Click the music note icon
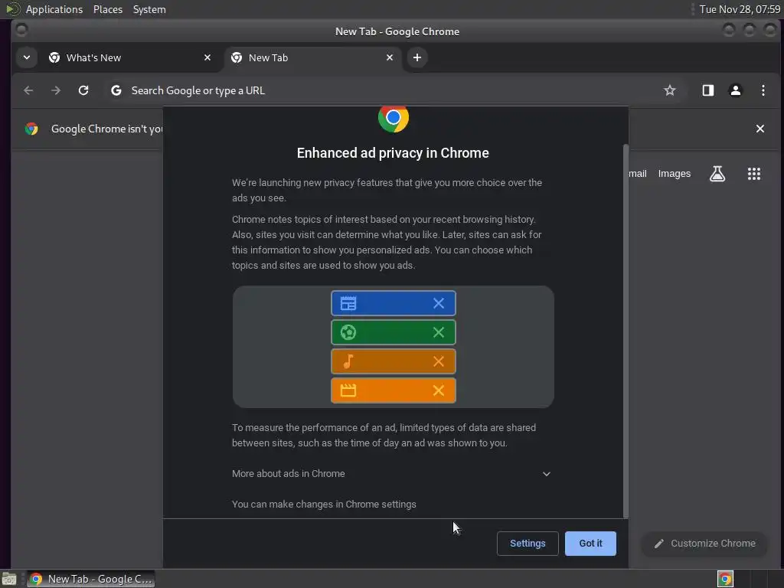 pos(348,361)
